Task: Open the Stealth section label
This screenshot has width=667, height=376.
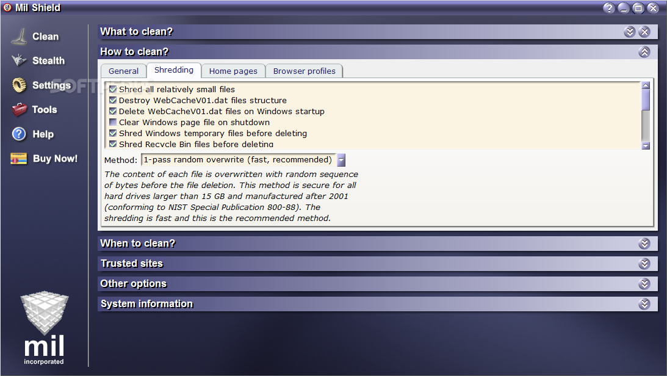Action: click(48, 61)
